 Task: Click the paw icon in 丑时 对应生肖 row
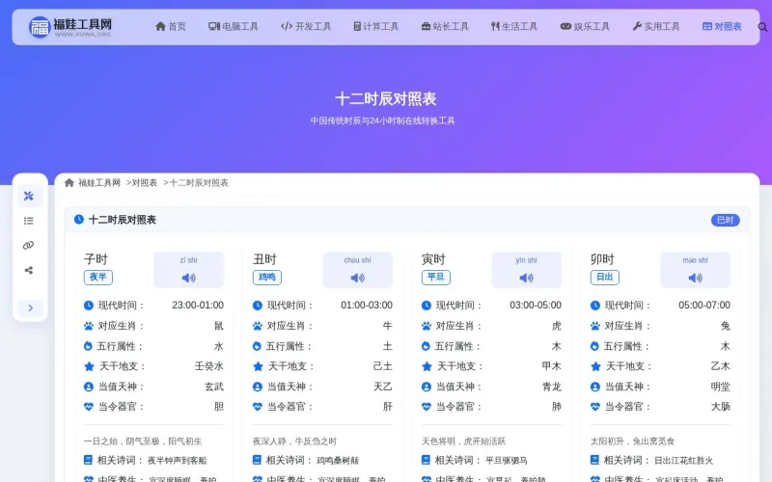tap(258, 326)
